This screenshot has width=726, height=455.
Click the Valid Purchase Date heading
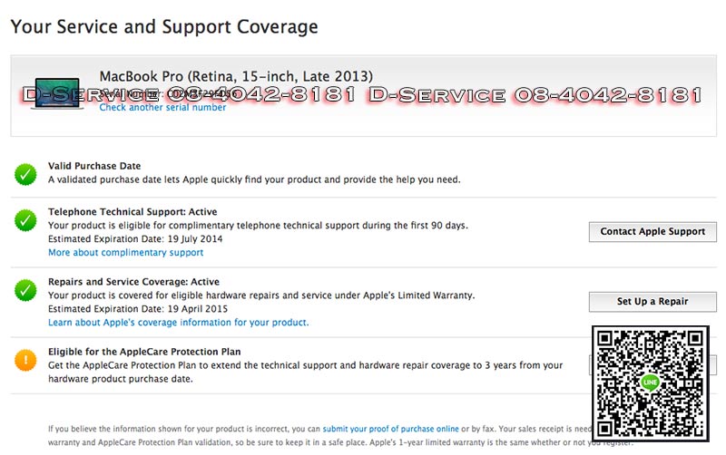(94, 167)
